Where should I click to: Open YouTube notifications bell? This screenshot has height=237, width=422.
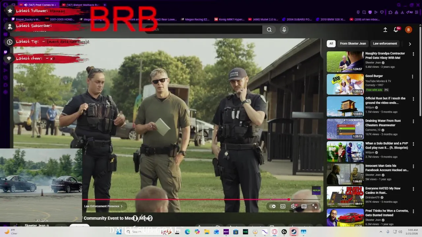tap(396, 30)
